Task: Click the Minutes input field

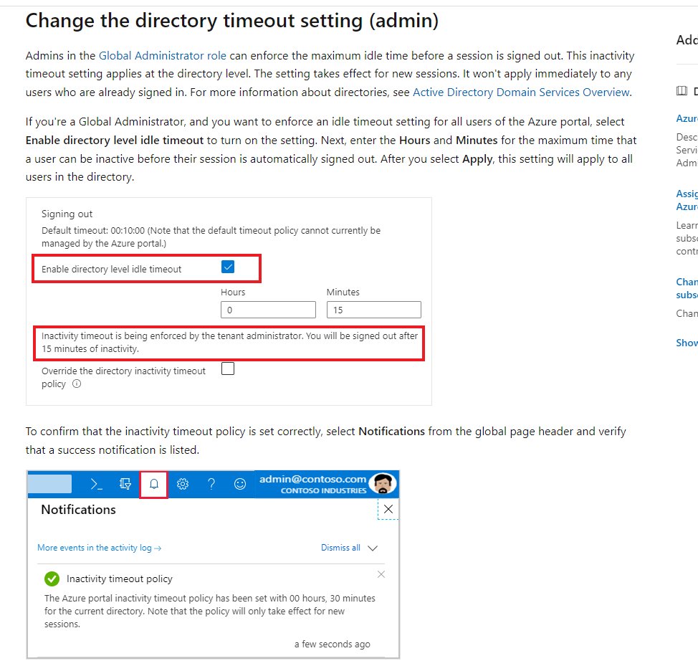Action: [x=374, y=310]
